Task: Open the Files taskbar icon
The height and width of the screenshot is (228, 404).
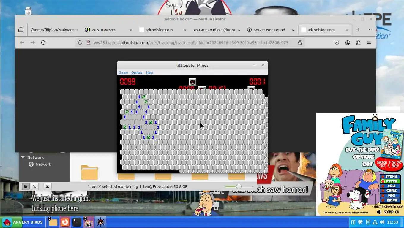Action: coord(53,222)
